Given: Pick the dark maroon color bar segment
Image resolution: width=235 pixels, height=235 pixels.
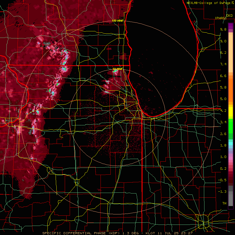Looking at the screenshot, I should click(231, 179).
